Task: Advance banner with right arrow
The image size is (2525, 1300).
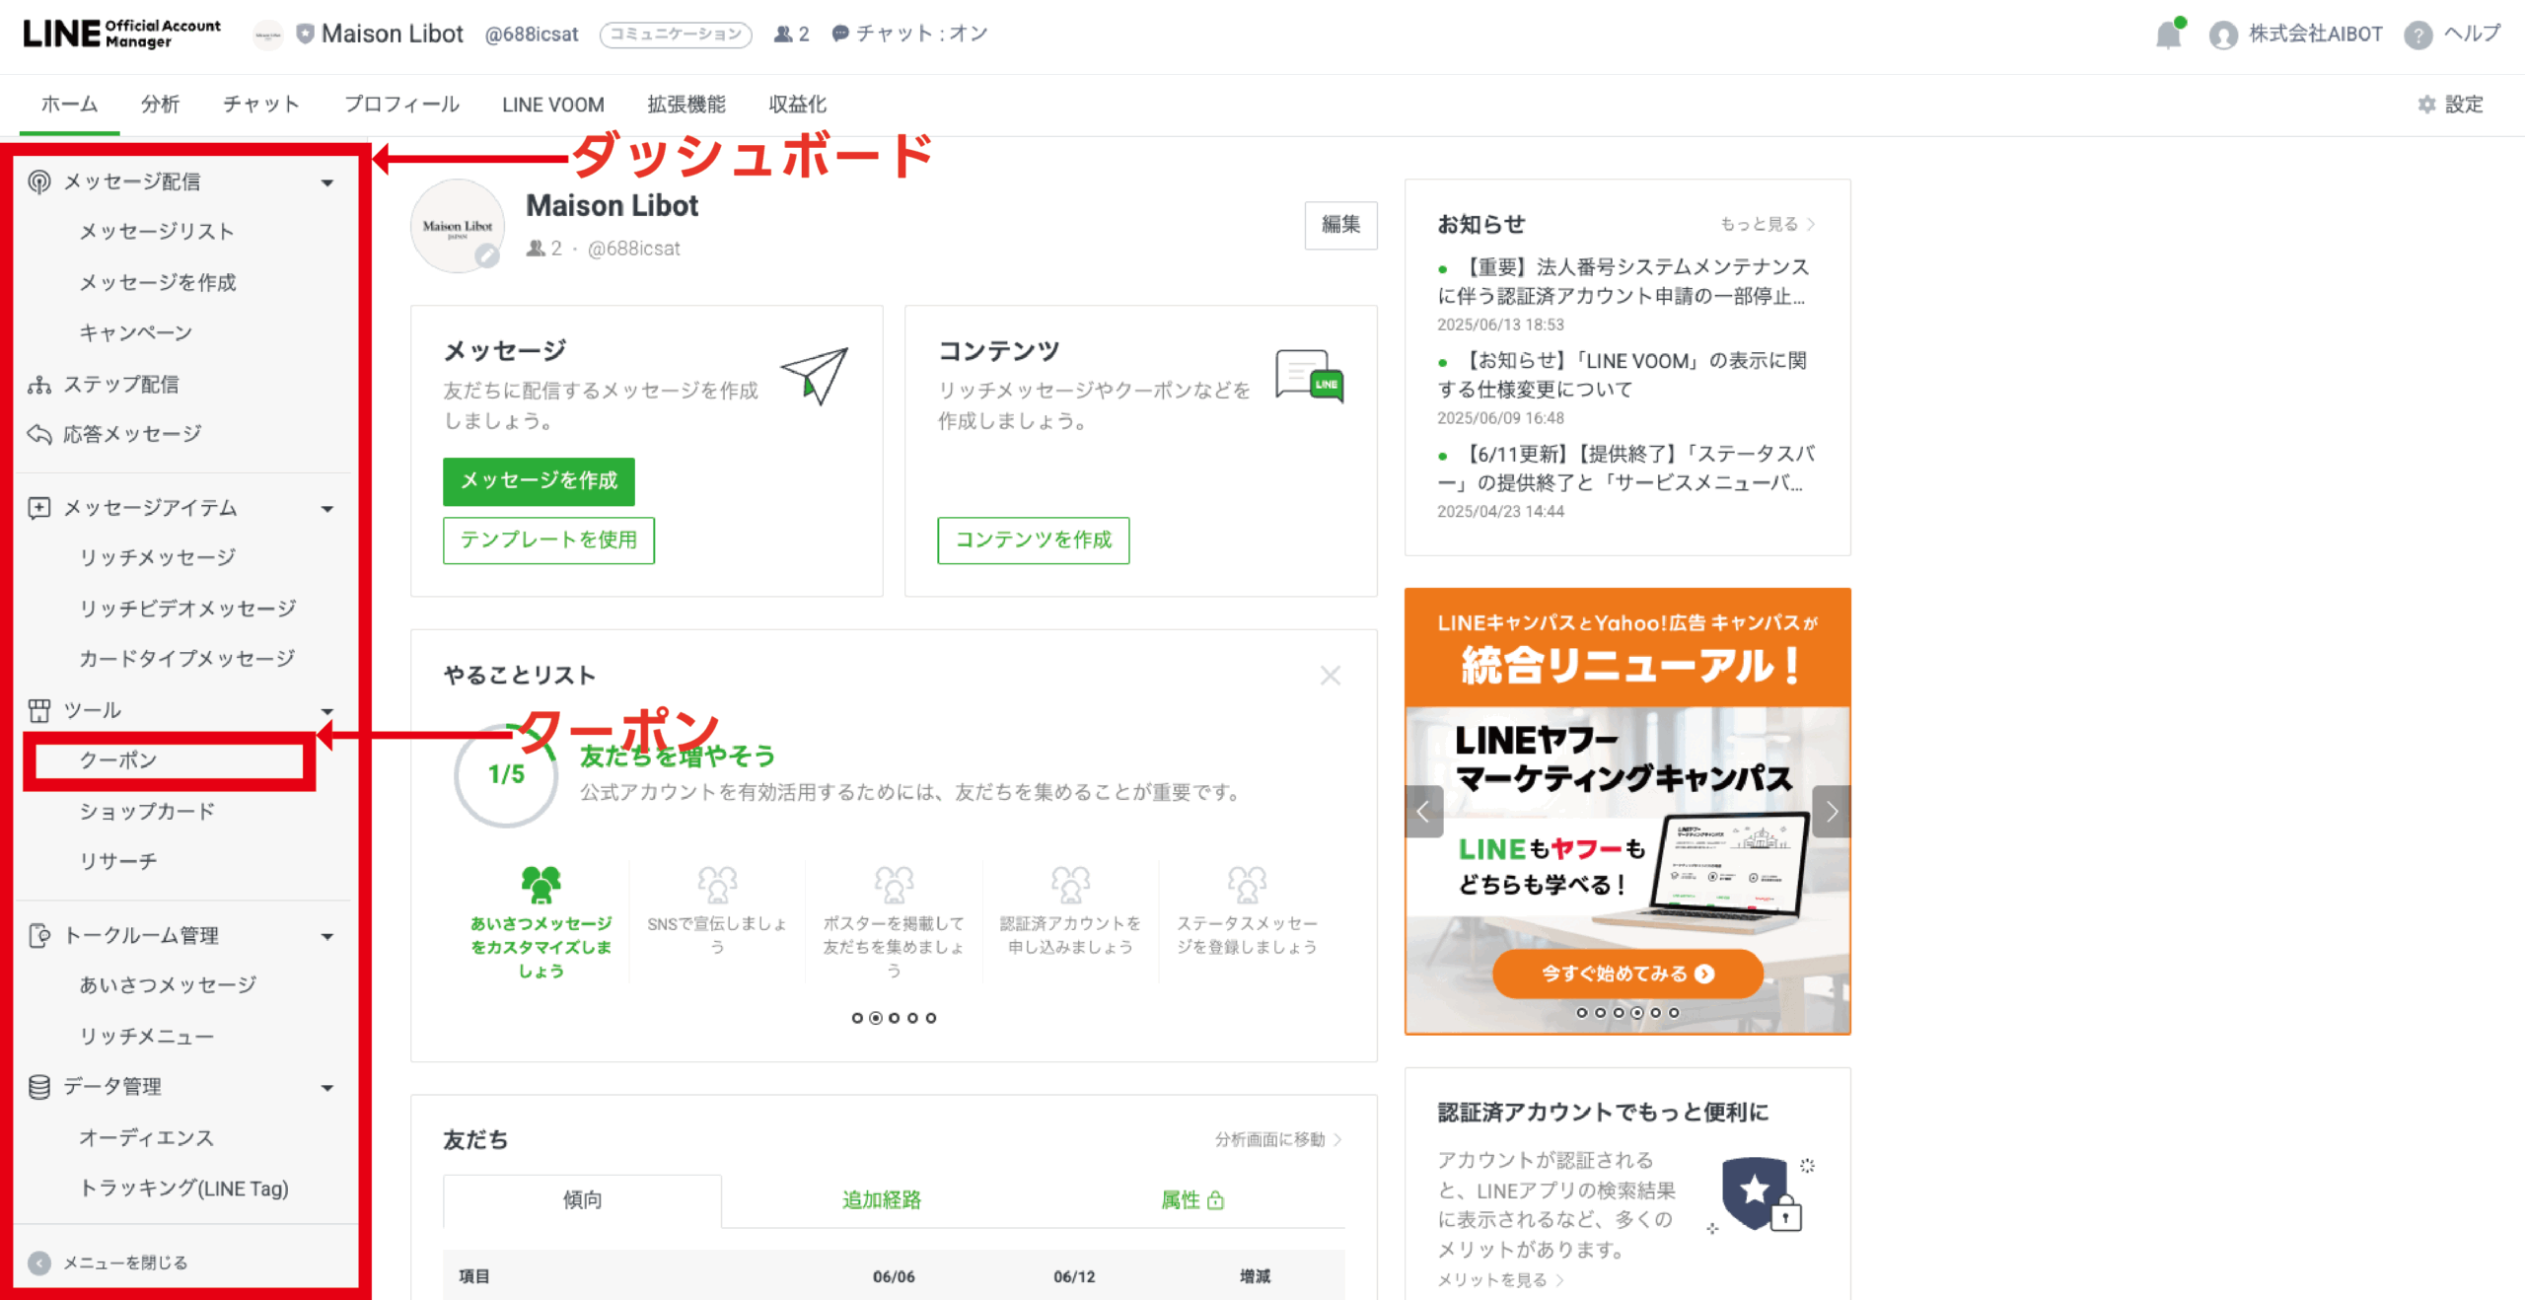Action: (x=1832, y=812)
